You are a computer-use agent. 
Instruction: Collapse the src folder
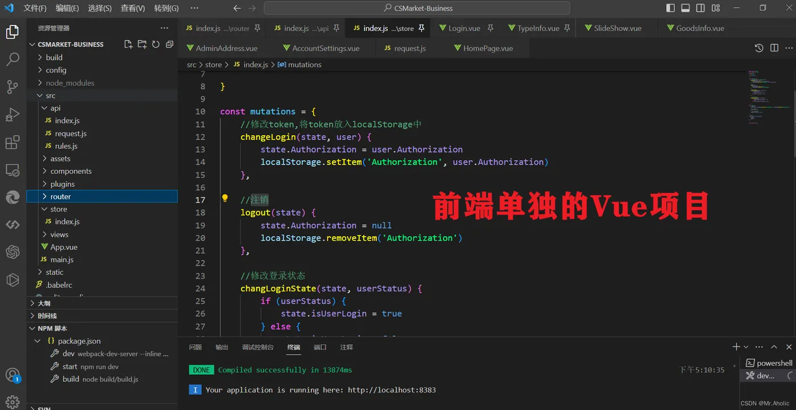point(102,95)
